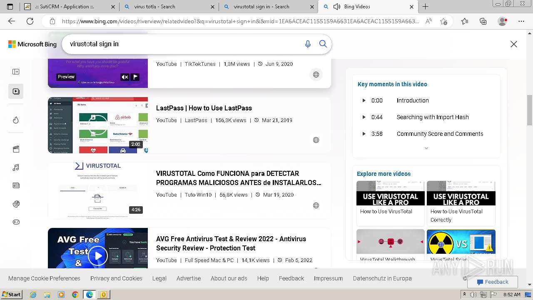Play the AVG Free Antivirus video overlay button
This screenshot has height=300, width=533.
pyautogui.click(x=98, y=256)
